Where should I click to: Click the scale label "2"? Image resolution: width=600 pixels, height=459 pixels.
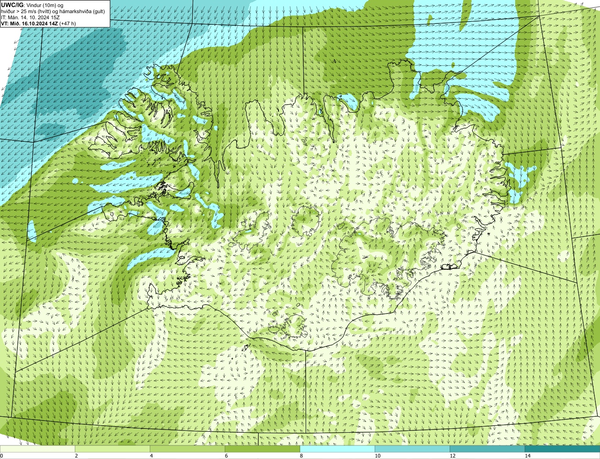tap(76, 456)
